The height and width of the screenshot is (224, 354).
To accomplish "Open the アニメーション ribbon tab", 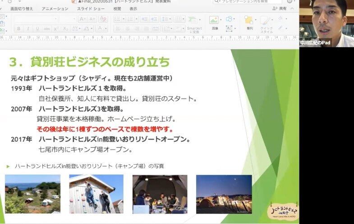I will point(55,9).
